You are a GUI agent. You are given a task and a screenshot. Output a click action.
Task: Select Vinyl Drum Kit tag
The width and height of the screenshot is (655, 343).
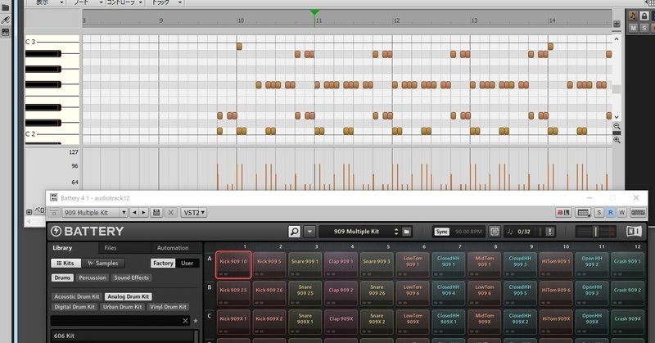point(168,307)
